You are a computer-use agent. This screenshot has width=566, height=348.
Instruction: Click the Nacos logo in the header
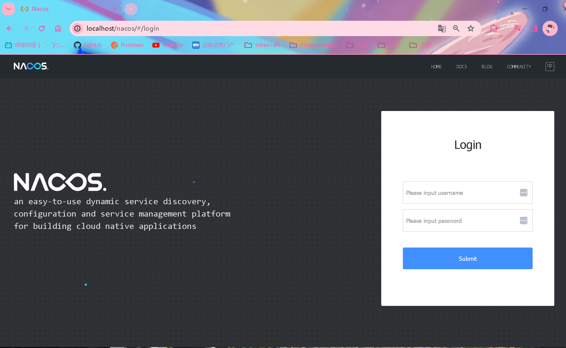coord(31,66)
